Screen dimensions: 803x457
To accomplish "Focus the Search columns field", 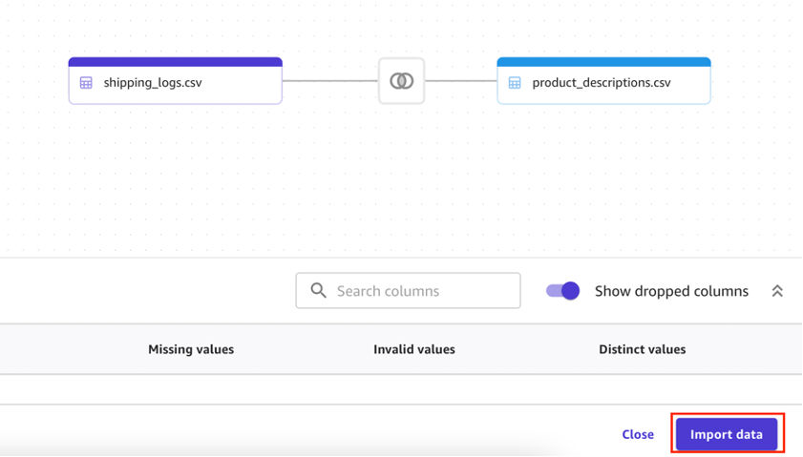I will pos(408,291).
